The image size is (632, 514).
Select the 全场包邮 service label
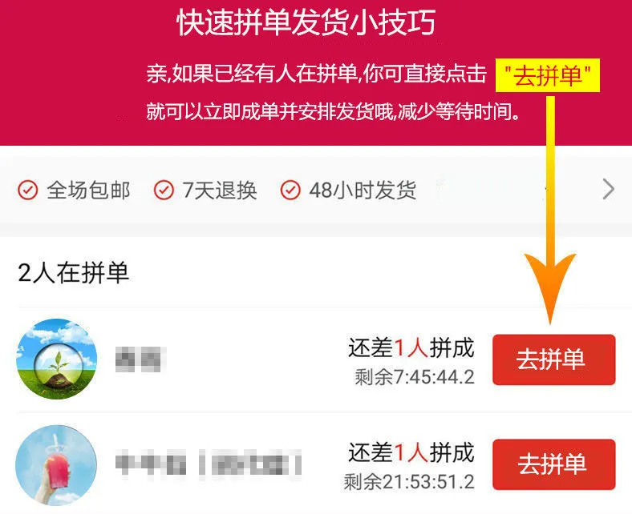(x=88, y=191)
